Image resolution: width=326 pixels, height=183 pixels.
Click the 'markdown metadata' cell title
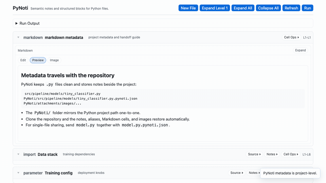64,38
